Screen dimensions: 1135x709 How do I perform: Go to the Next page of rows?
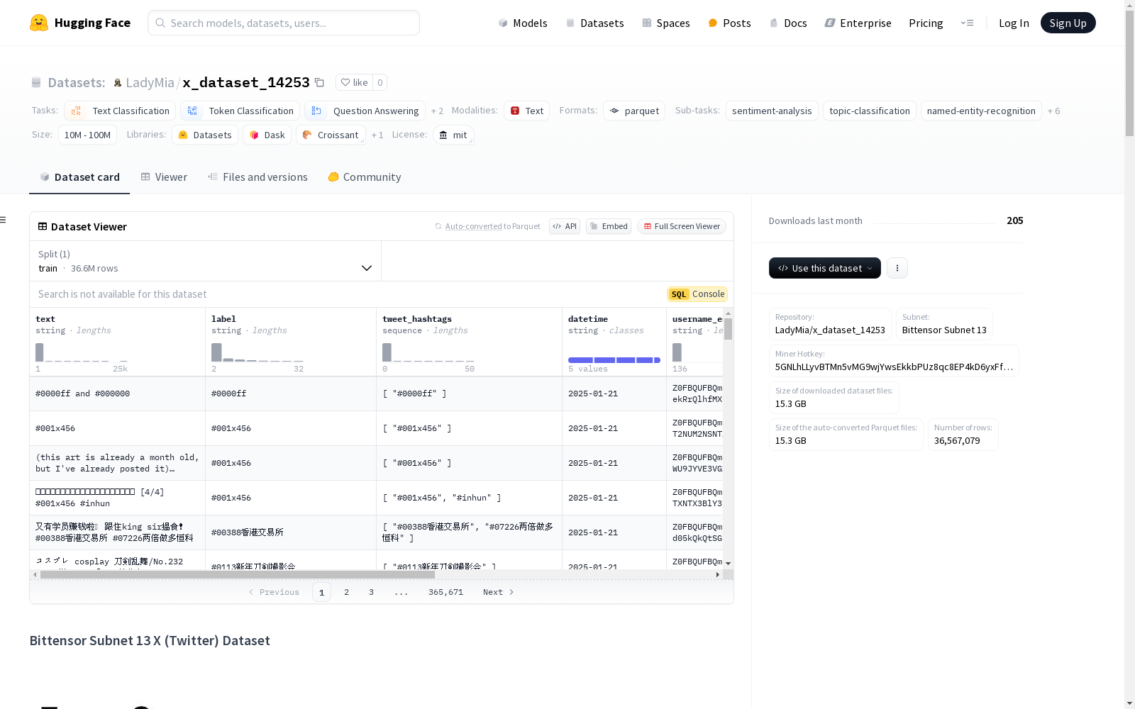[498, 592]
